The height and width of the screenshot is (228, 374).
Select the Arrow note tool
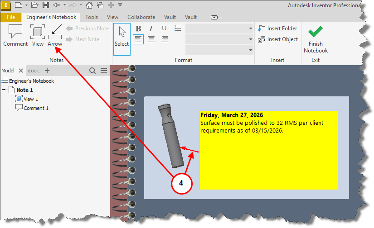tap(54, 35)
